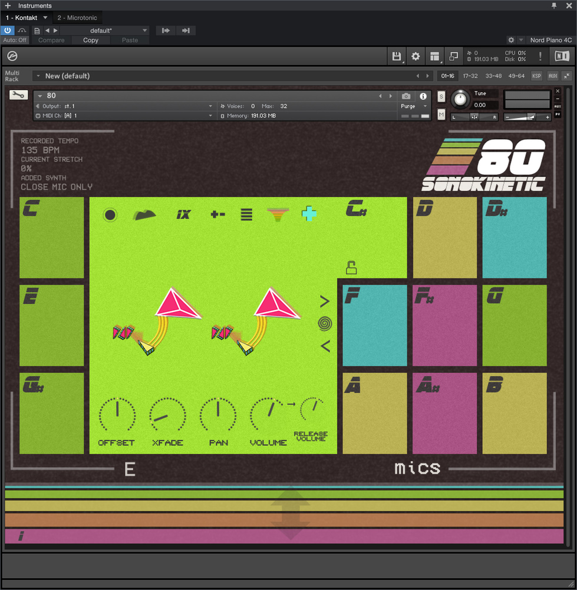Click the wrench edit instrument icon

tap(18, 95)
